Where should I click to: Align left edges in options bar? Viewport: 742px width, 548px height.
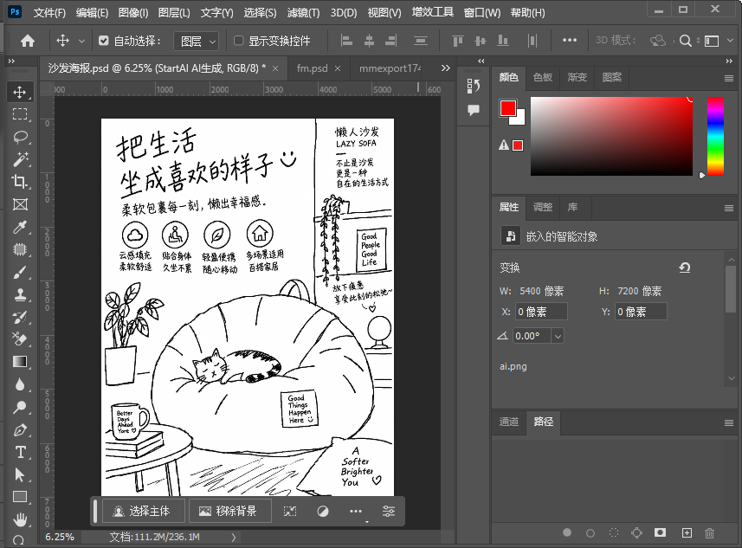click(346, 42)
